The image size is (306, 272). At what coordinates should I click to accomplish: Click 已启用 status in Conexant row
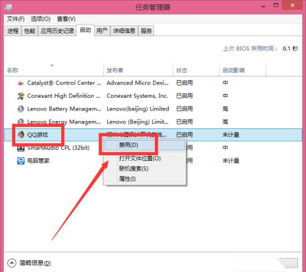[x=184, y=96]
